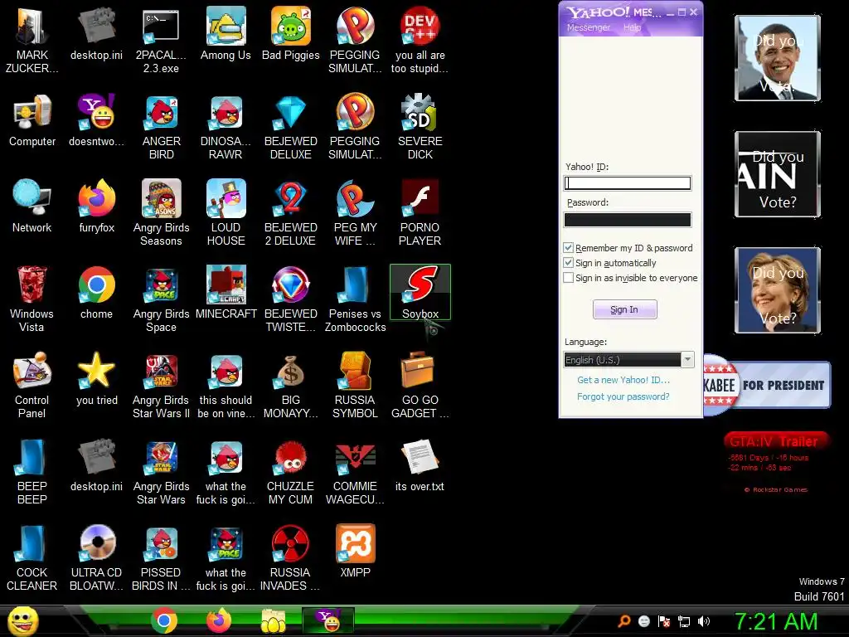Select the BEJEWED TWISTE... icon
The width and height of the screenshot is (849, 637).
291,299
